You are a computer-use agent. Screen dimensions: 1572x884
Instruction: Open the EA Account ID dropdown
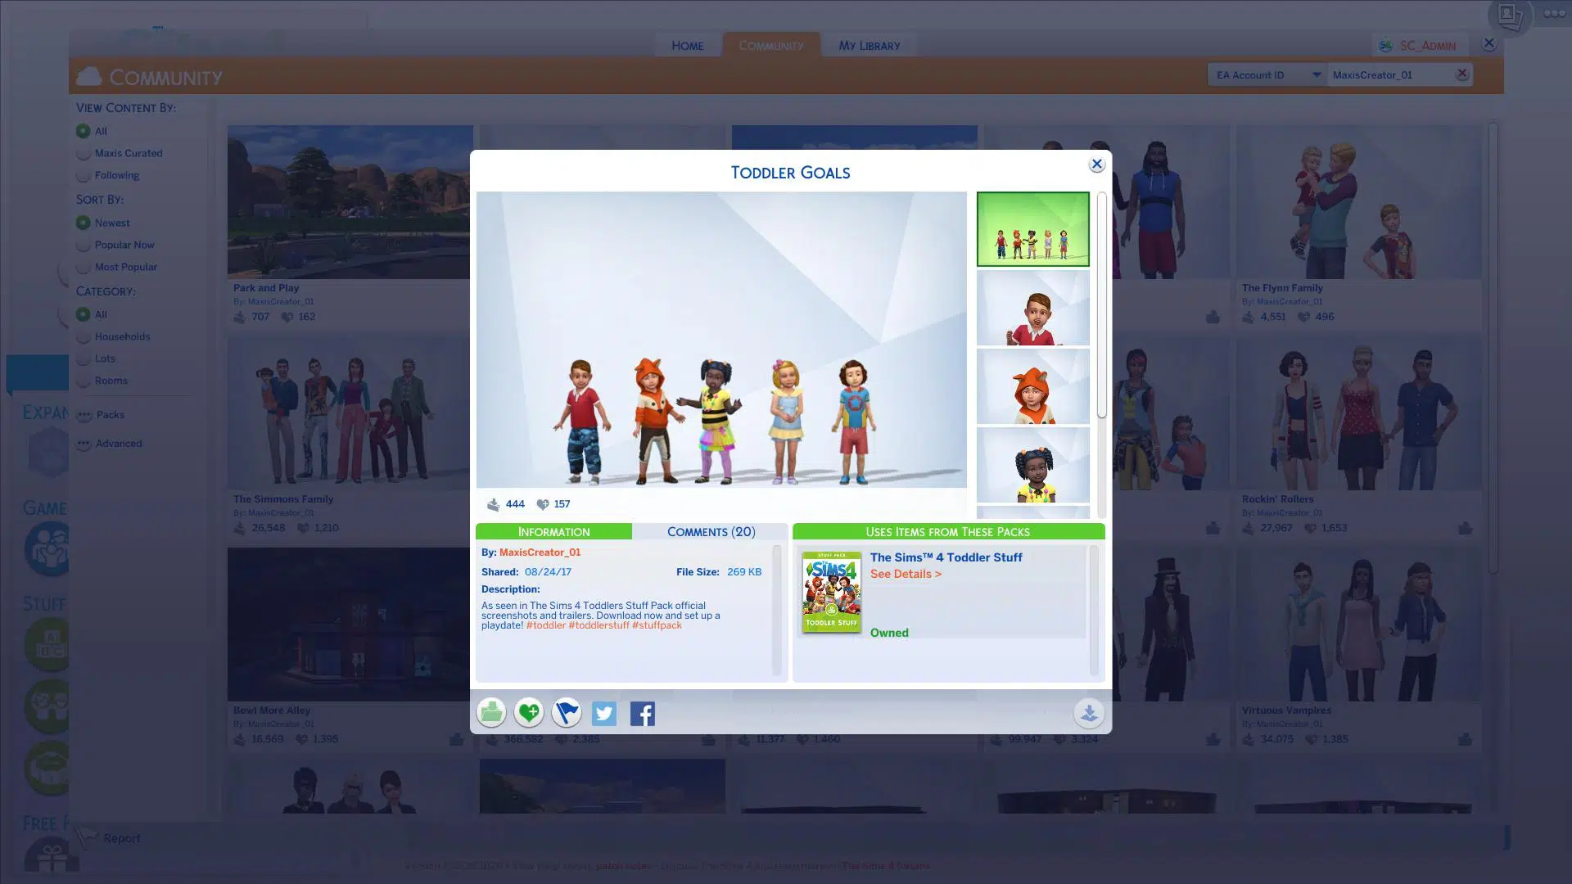tap(1267, 75)
